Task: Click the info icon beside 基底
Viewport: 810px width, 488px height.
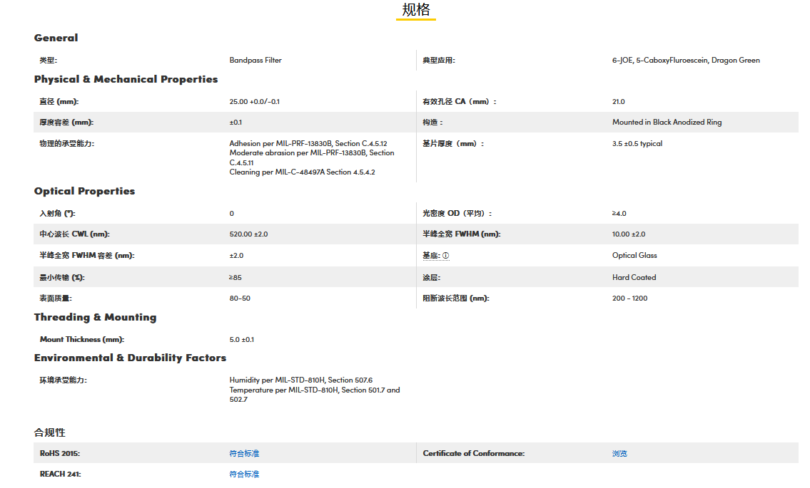Action: coord(445,256)
